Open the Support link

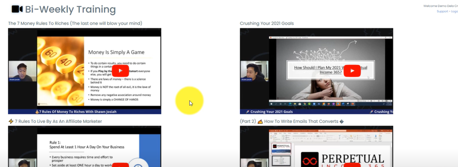pyautogui.click(x=442, y=12)
